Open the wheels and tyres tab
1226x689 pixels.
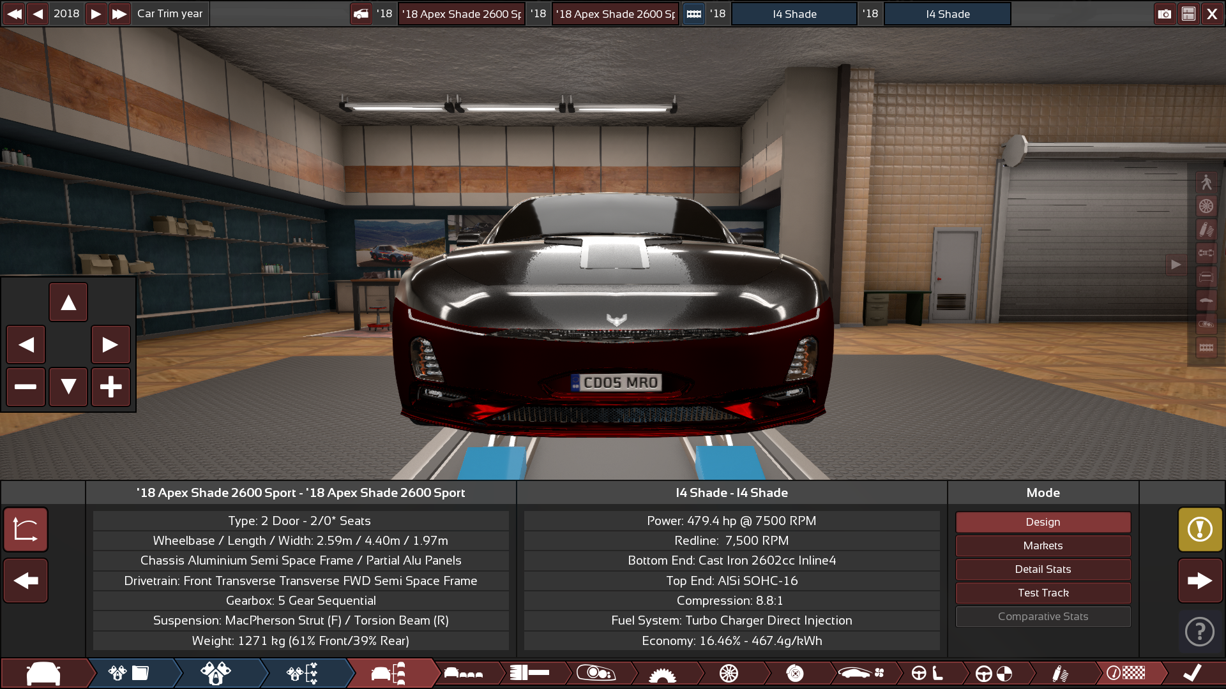pos(729,673)
